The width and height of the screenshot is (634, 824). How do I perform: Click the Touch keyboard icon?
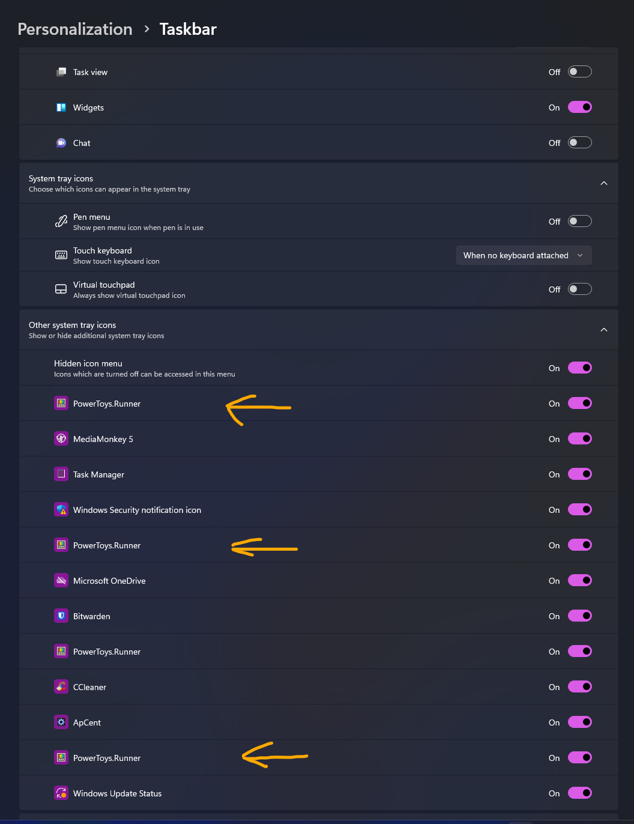pos(61,255)
